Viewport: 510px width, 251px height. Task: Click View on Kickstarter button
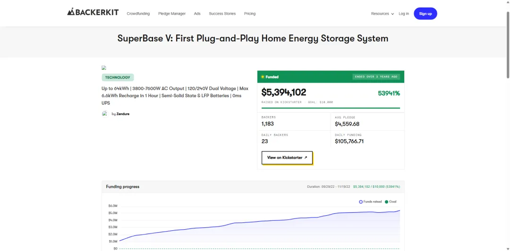(x=287, y=158)
